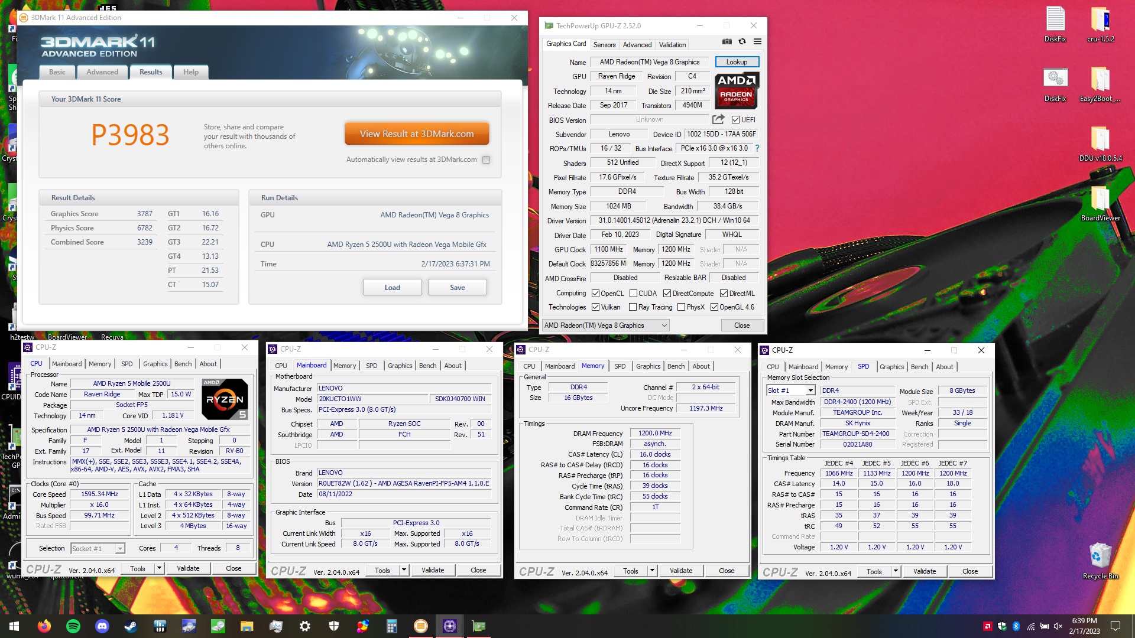Click the muted volume tray icon
The image size is (1135, 638).
1058,626
